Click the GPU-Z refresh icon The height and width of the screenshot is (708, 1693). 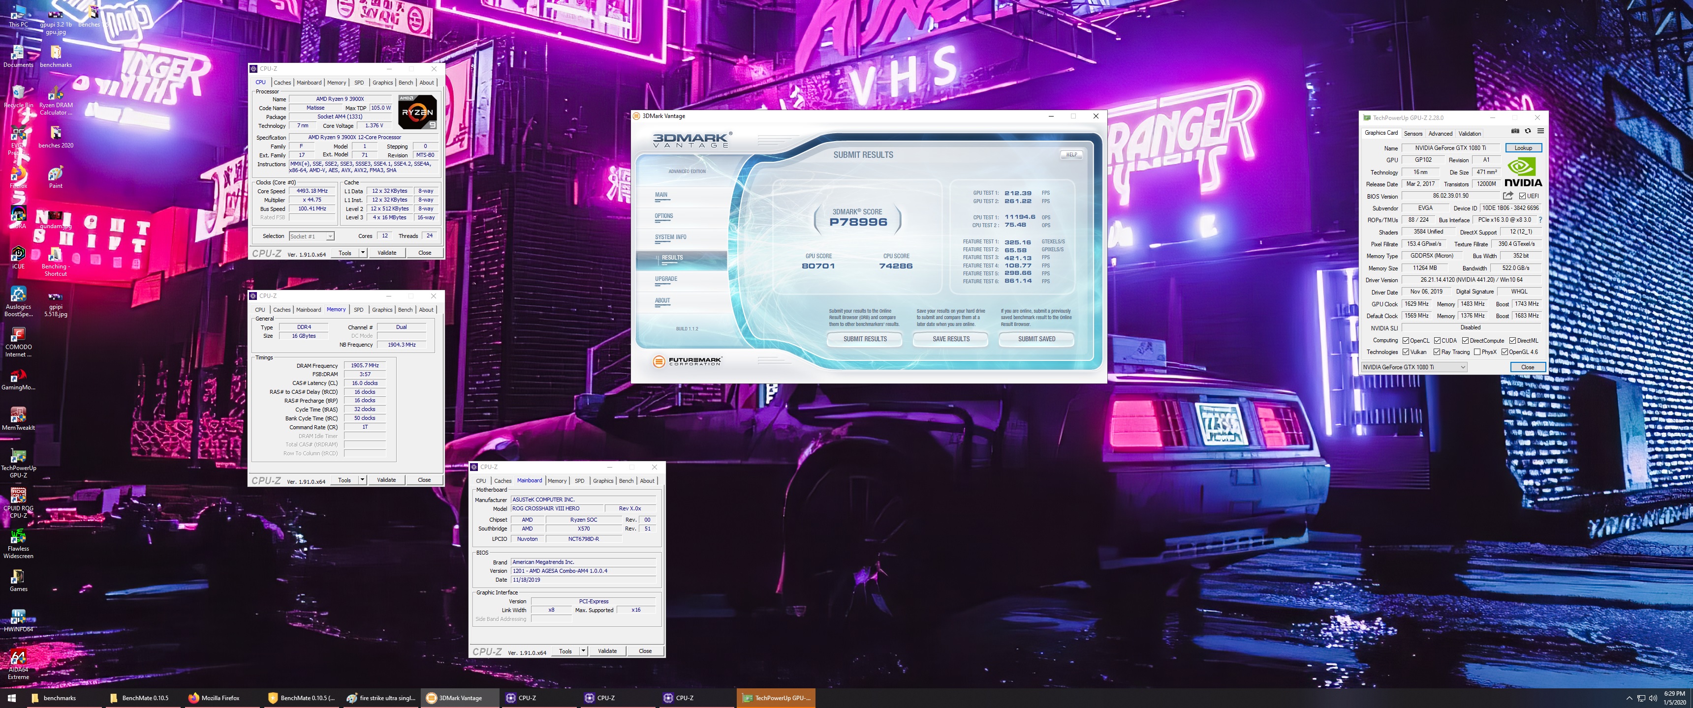pos(1527,131)
